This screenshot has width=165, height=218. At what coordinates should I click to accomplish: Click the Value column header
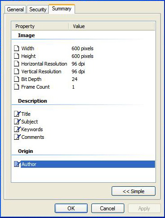pos(112,26)
